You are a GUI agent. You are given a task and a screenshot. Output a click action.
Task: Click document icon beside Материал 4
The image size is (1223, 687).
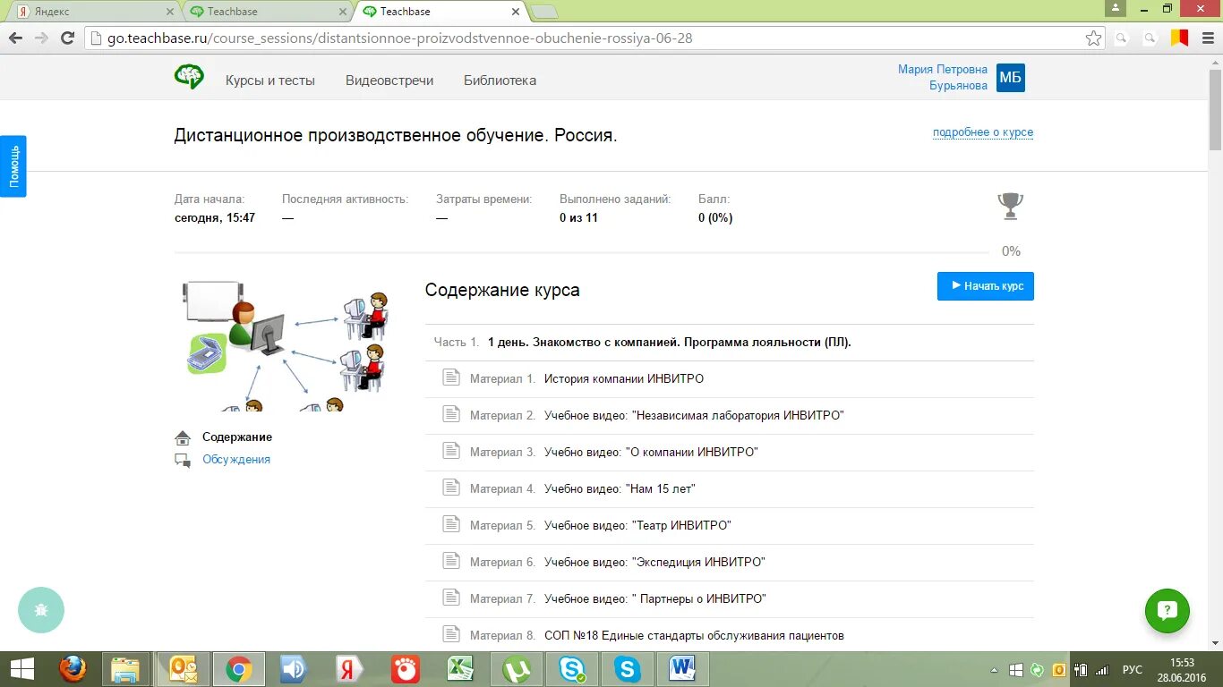[451, 488]
